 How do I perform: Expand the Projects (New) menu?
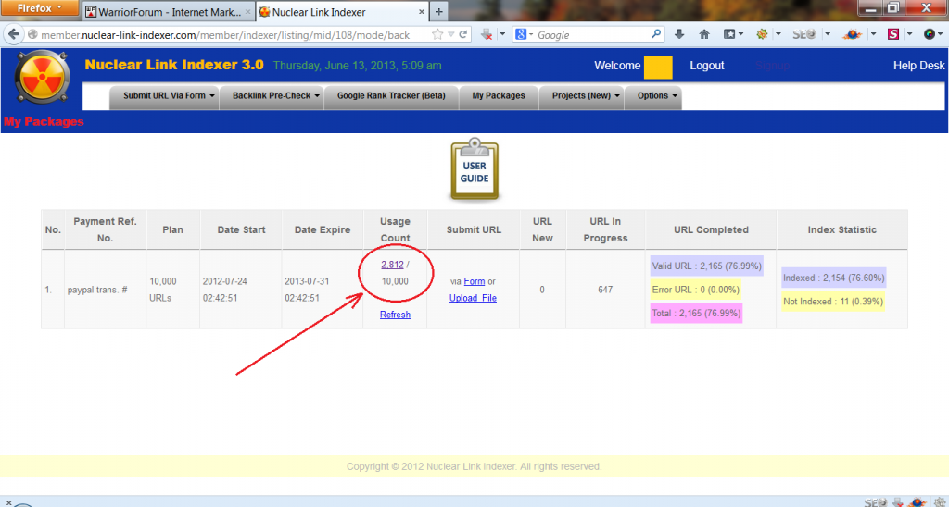(x=581, y=96)
